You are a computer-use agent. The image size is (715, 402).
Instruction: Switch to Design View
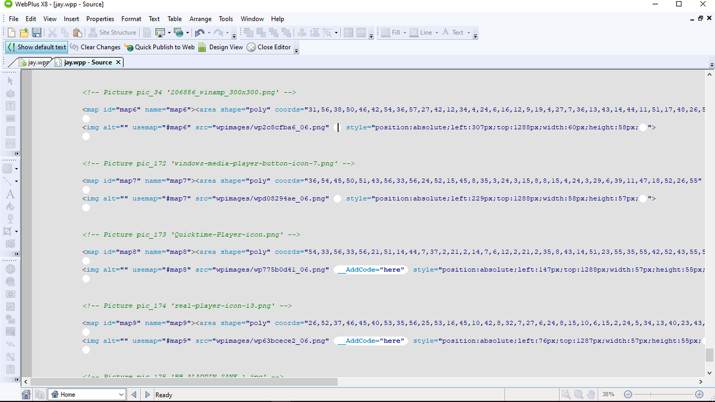pos(221,47)
